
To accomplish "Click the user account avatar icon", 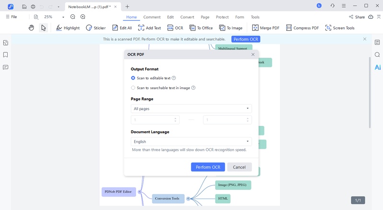I will click(x=319, y=6).
